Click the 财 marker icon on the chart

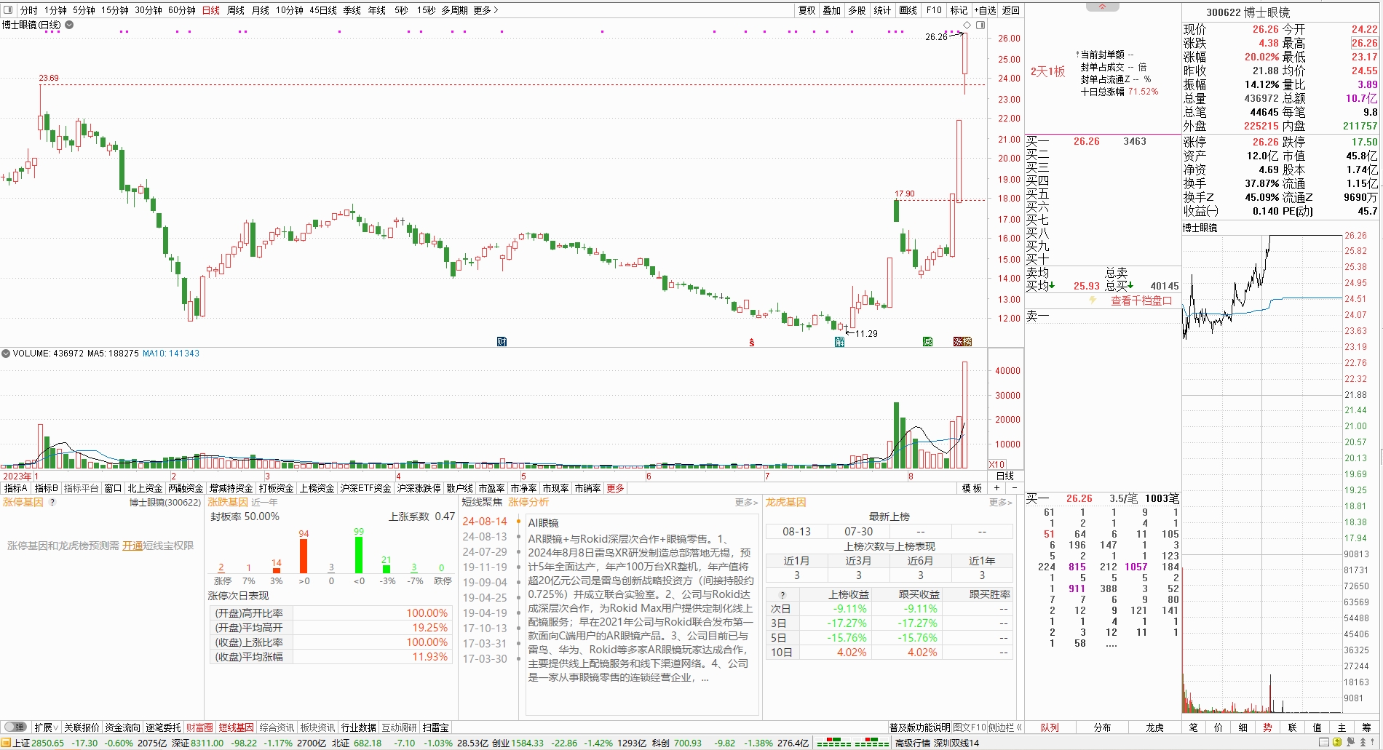[x=502, y=341]
